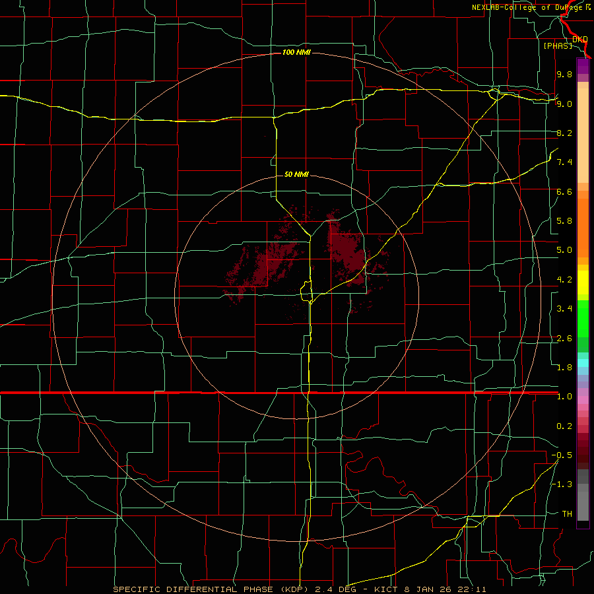
Task: Click the dark orange segment of the color bar
Action: 583,227
